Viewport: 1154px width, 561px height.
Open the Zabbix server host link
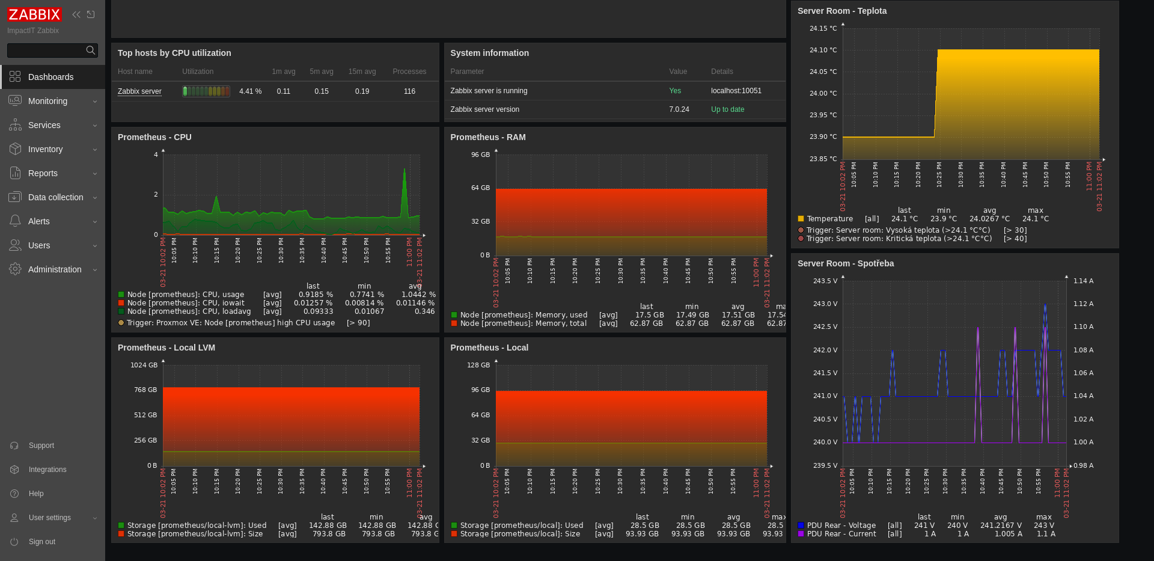pyautogui.click(x=139, y=91)
